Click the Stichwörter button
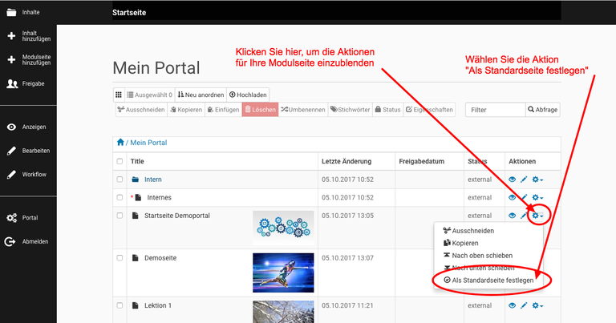The height and width of the screenshot is (323, 616). 350,110
